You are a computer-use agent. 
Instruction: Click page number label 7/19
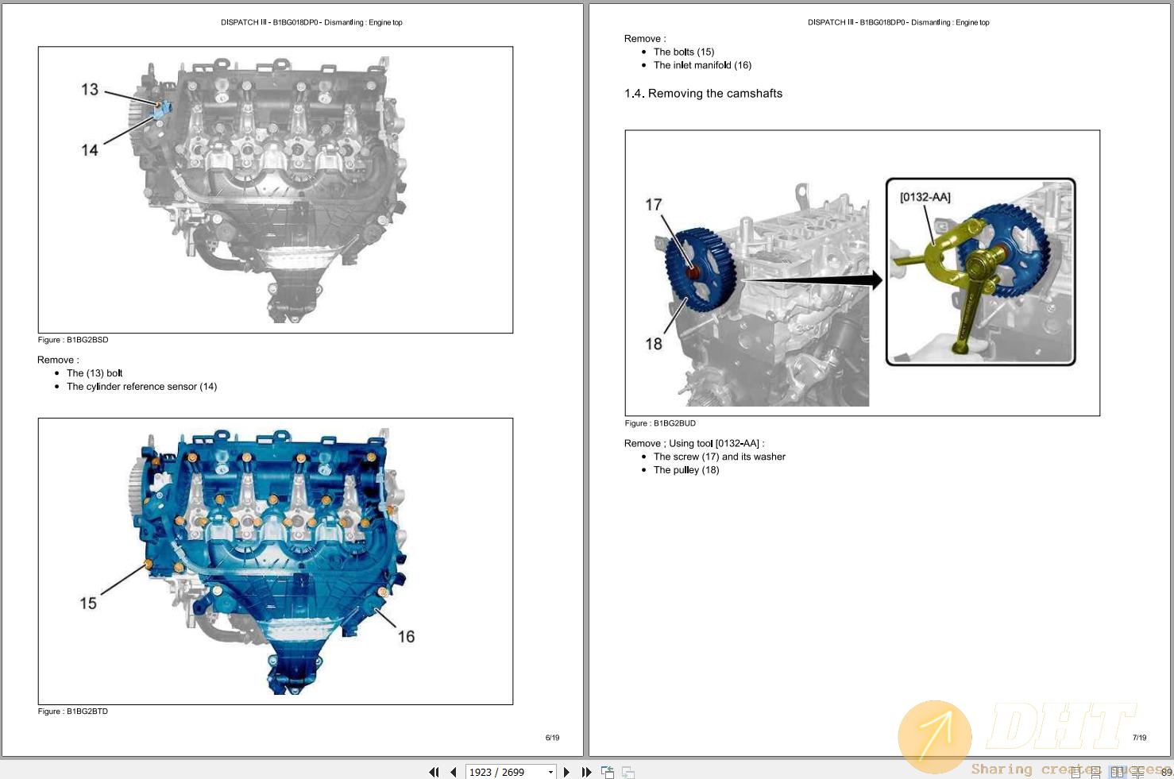1139,738
